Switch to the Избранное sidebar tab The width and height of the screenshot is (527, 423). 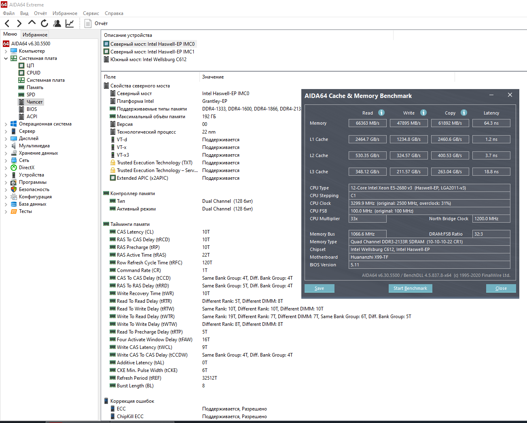coord(35,35)
